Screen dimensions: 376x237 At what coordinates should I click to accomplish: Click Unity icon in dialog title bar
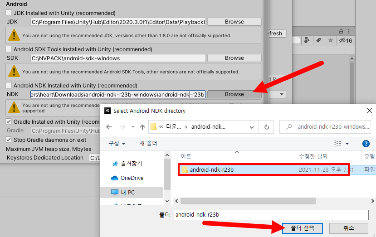tap(107, 111)
